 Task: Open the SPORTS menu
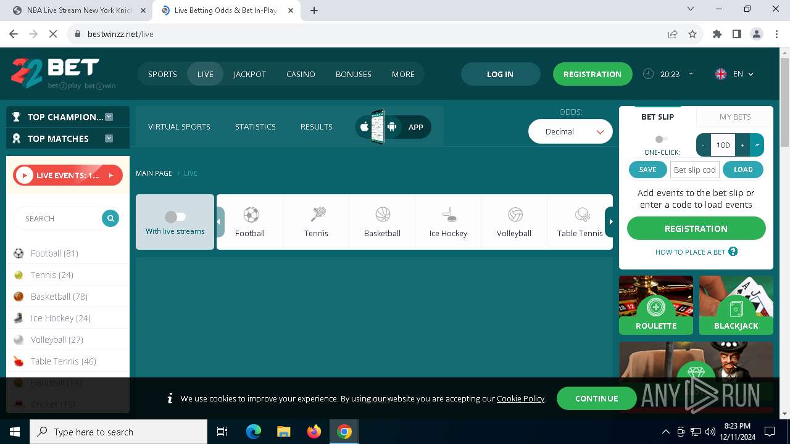[x=162, y=74]
